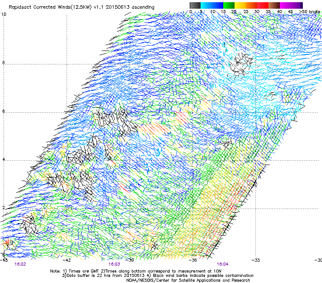Click the chart title 'Rapidscat Corrected Winds(12.5KM)'
Screen dimensions: 322x283
tap(50, 7)
